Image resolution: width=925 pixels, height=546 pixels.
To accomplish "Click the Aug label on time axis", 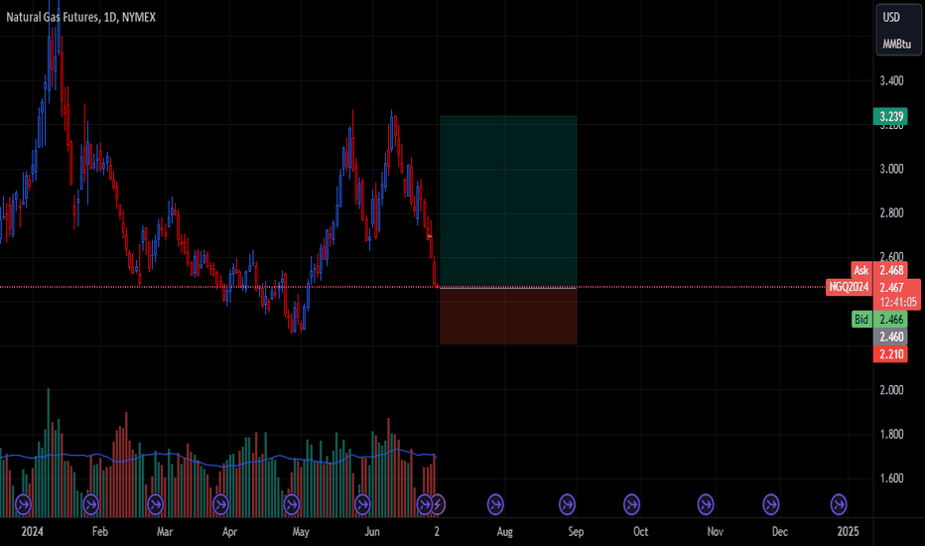I will (x=505, y=532).
